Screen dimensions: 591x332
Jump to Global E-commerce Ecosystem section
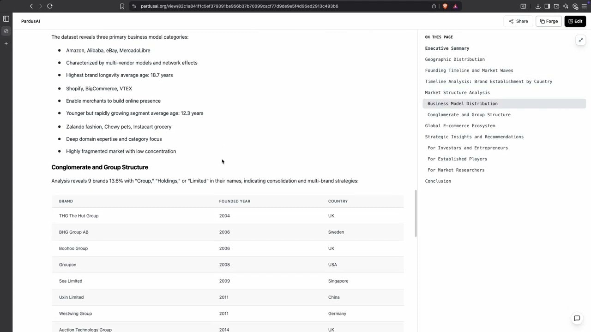(460, 126)
